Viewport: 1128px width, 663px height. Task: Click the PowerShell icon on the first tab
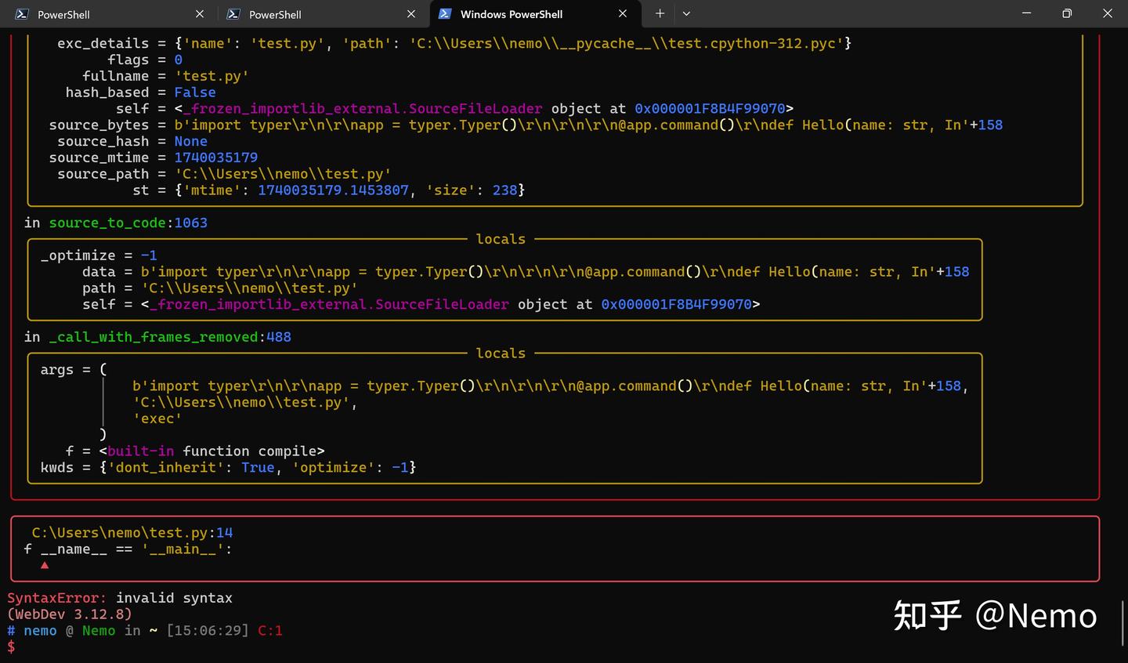21,13
